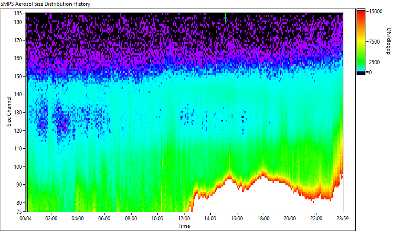The width and height of the screenshot is (393, 231).
Task: Click the 18:00 time tick label
Action: coord(263,219)
